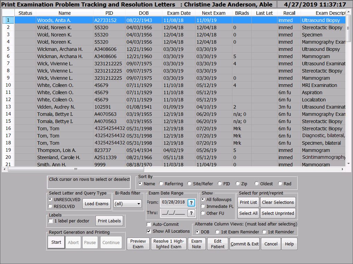Click the Exam Date column header

coord(179,13)
